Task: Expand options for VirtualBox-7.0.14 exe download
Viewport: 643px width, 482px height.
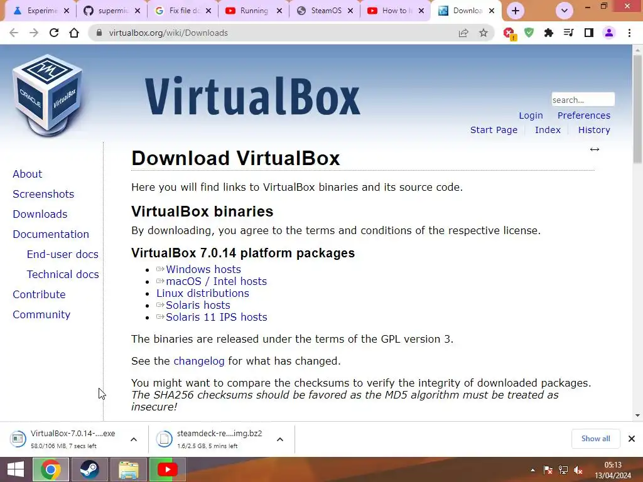Action: pyautogui.click(x=134, y=439)
